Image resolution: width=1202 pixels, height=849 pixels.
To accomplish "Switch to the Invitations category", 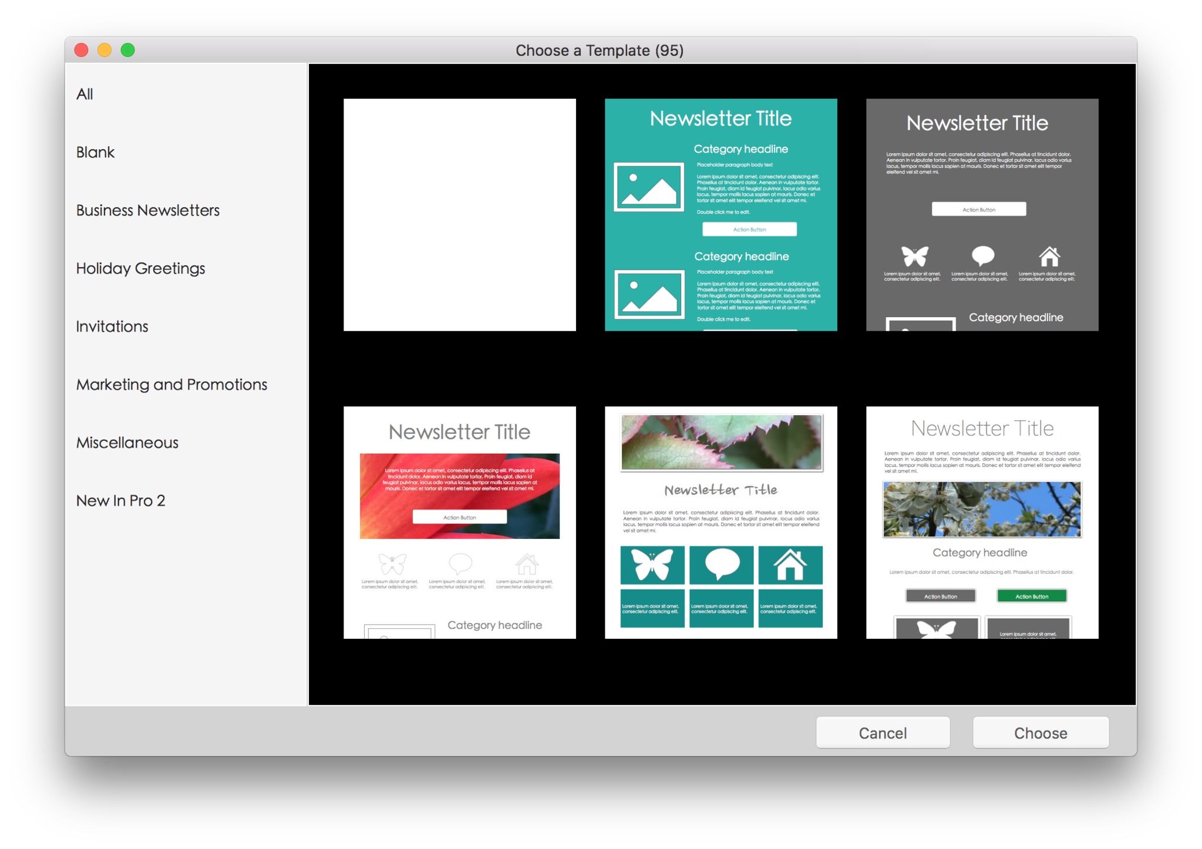I will coord(112,326).
